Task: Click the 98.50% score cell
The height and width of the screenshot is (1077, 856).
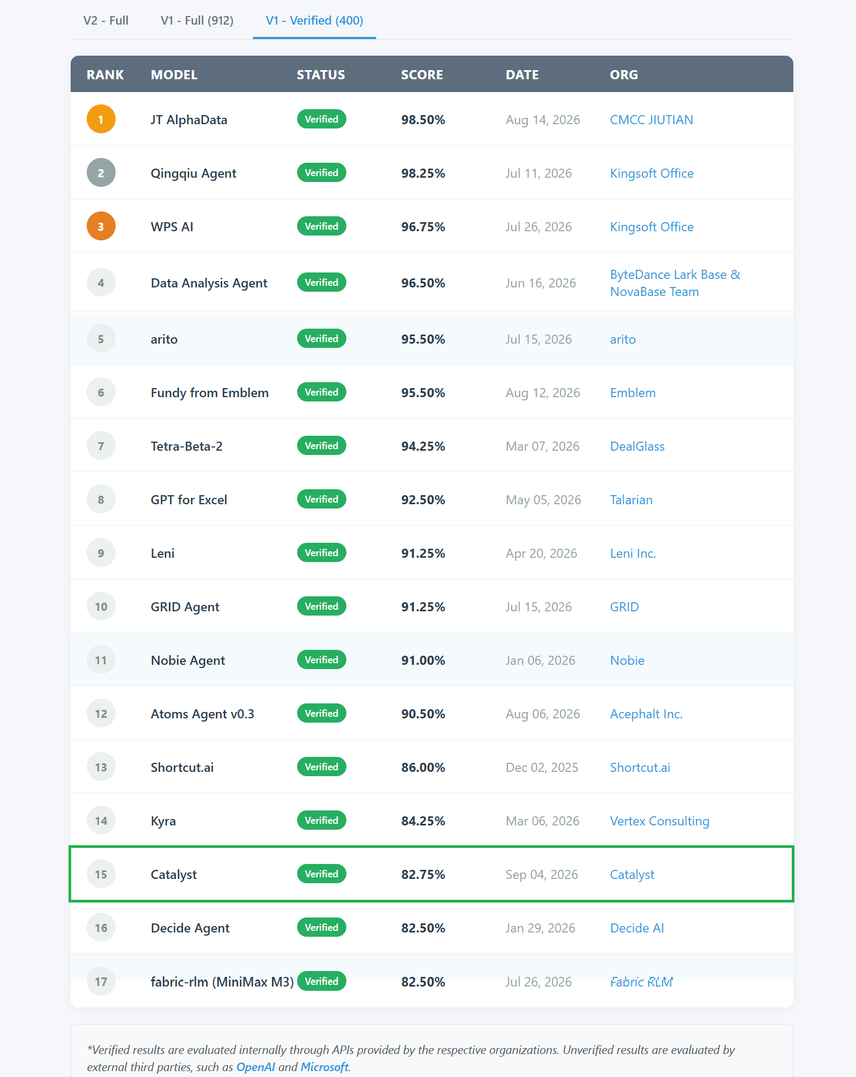Action: 423,120
